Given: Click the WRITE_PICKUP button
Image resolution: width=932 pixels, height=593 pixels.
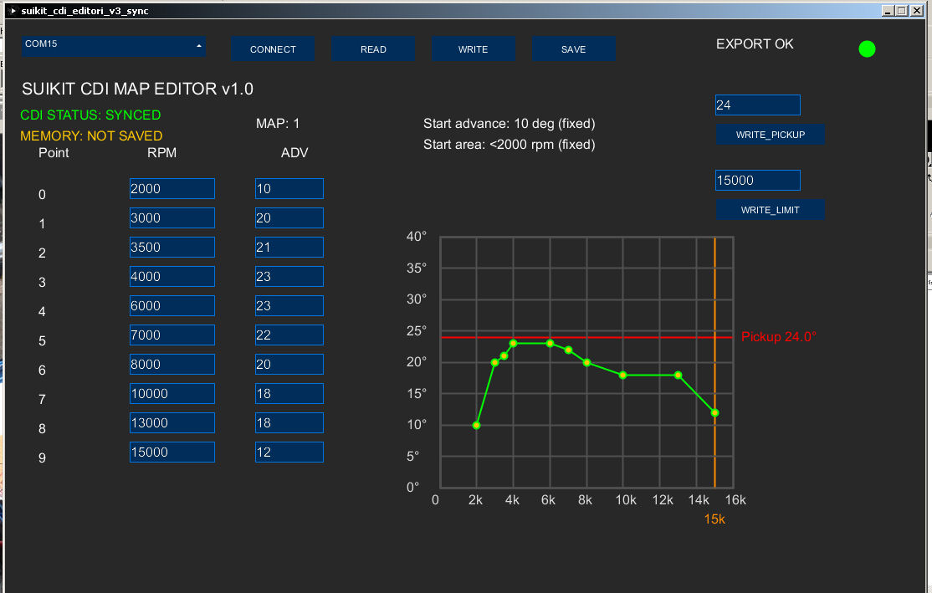Looking at the screenshot, I should 771,135.
